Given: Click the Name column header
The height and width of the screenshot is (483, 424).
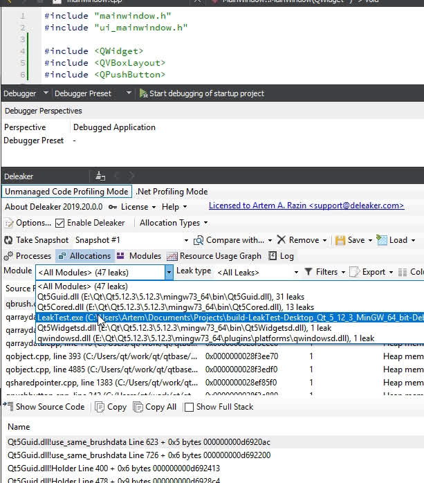Looking at the screenshot, I should tap(19, 427).
